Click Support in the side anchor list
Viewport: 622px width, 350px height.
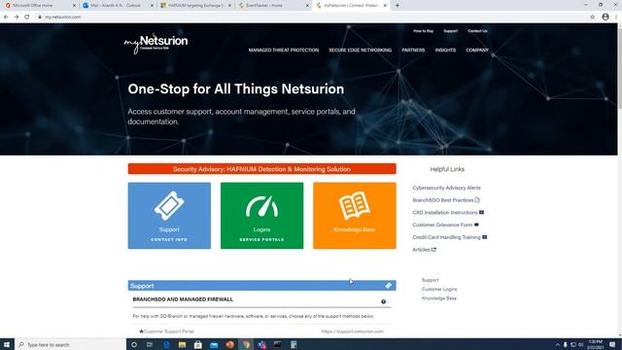click(430, 280)
